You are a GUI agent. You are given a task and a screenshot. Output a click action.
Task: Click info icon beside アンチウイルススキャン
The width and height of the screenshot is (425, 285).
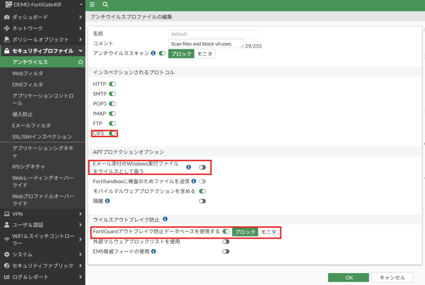pyautogui.click(x=153, y=53)
